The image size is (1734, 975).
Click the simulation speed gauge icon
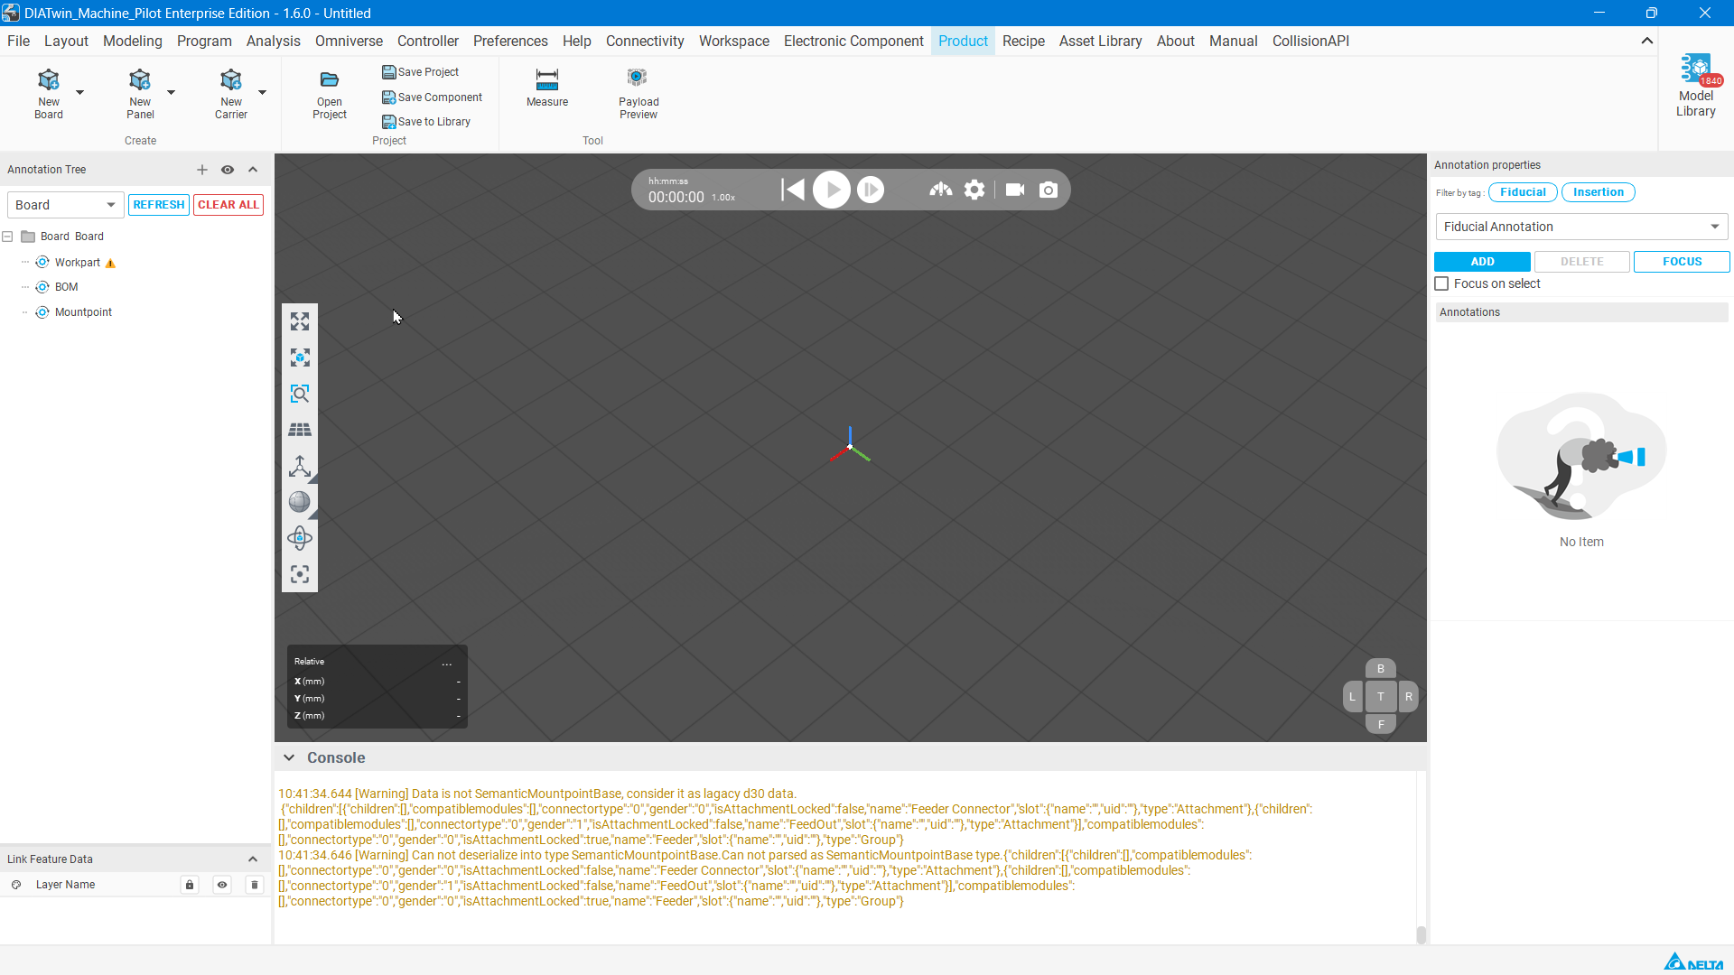(x=941, y=190)
